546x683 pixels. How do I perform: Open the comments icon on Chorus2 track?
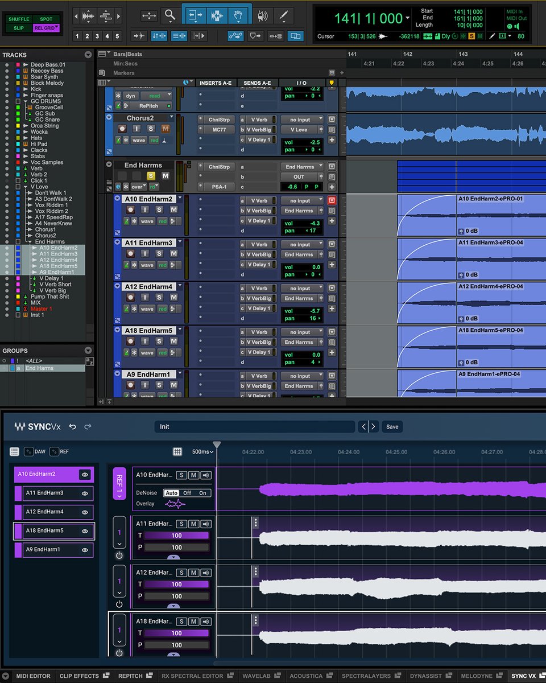tap(332, 130)
